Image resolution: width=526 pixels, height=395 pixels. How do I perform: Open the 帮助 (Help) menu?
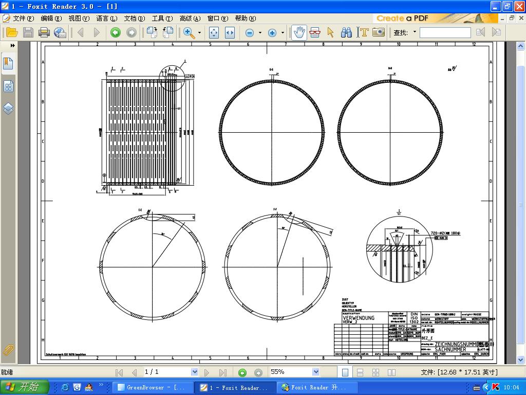pos(245,19)
